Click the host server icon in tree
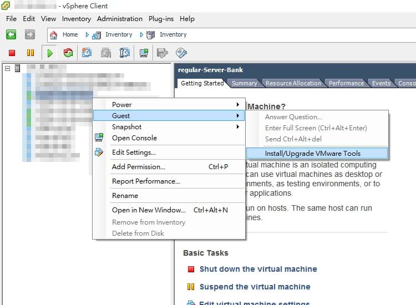 18,68
